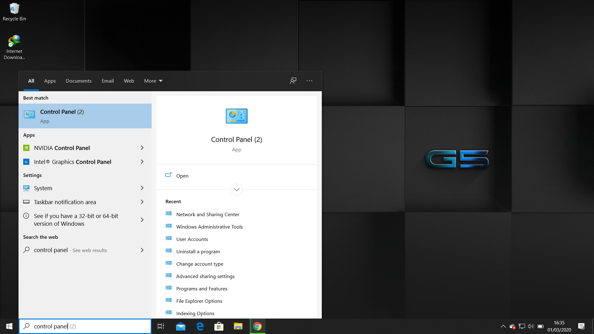Open Change account type recent item
594x334 pixels.
point(200,264)
